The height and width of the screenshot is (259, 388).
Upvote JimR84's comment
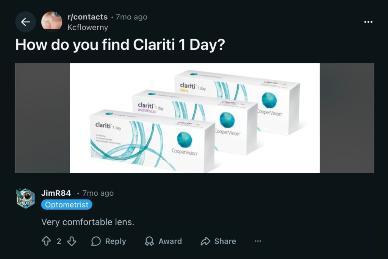click(46, 241)
